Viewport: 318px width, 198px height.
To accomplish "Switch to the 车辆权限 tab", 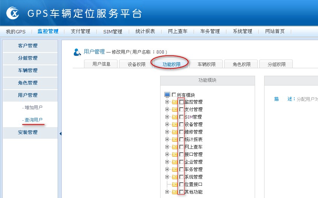I will [x=207, y=64].
